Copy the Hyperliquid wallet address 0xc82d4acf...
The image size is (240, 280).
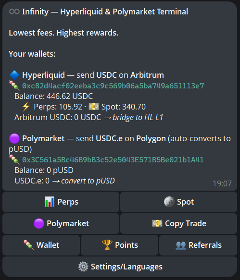113,86
